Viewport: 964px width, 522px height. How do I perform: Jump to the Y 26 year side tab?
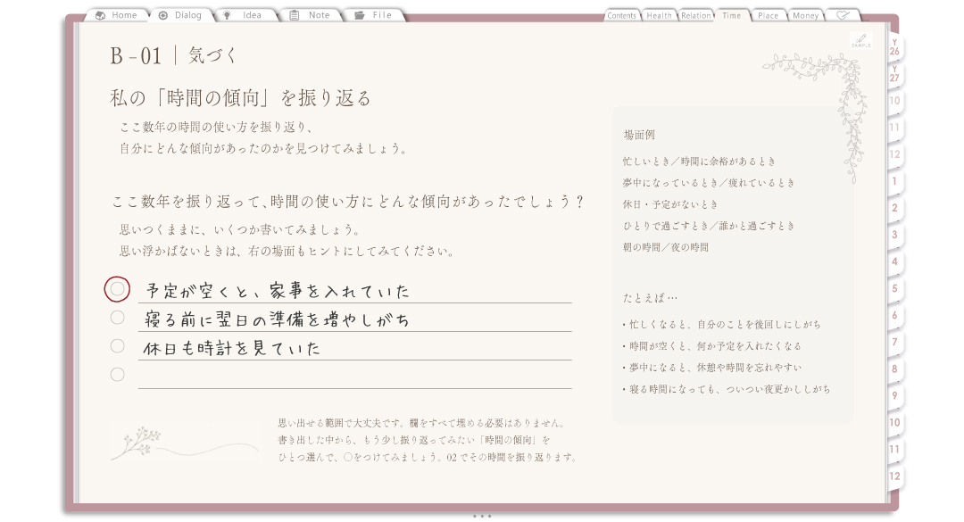pos(894,47)
